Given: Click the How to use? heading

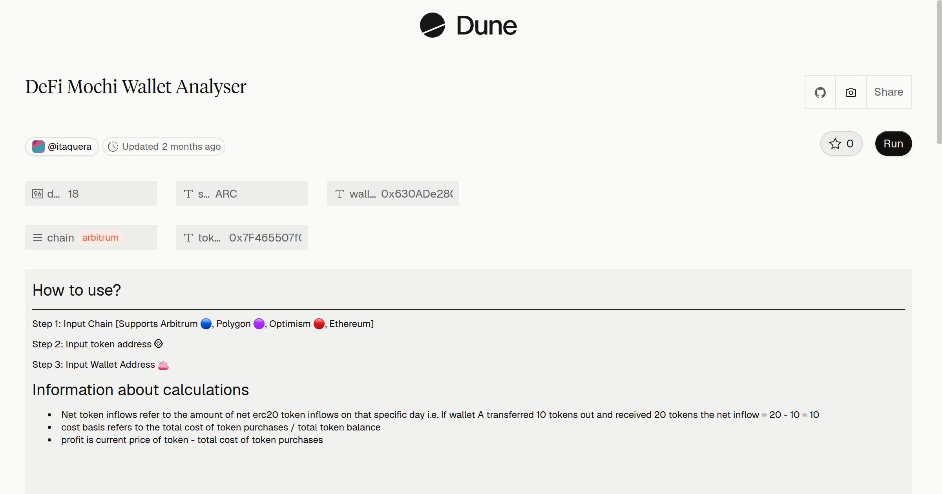Looking at the screenshot, I should point(77,291).
